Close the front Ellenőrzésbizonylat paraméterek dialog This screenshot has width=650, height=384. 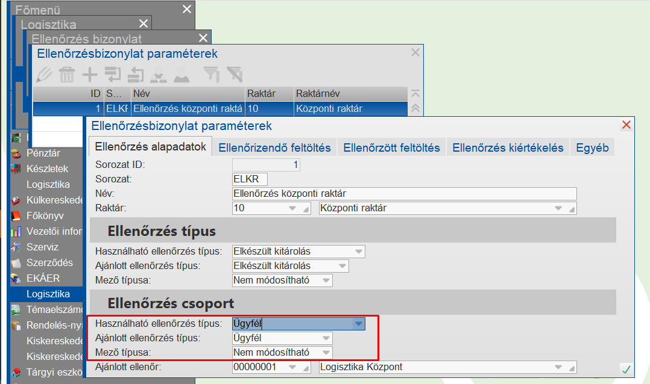[626, 125]
